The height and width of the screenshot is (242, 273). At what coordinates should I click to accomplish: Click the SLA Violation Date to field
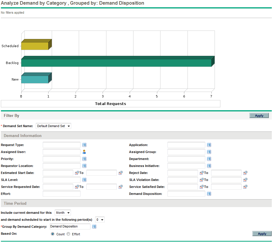pos(226,180)
